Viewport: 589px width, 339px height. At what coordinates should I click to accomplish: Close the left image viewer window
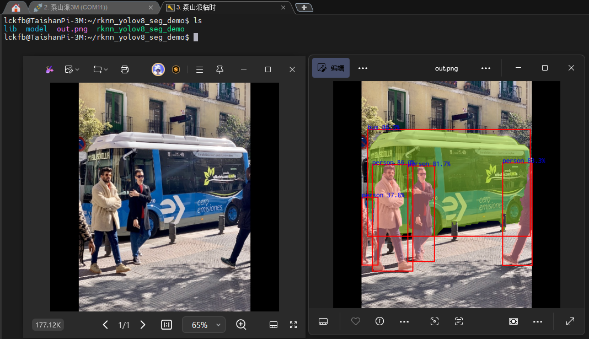292,69
